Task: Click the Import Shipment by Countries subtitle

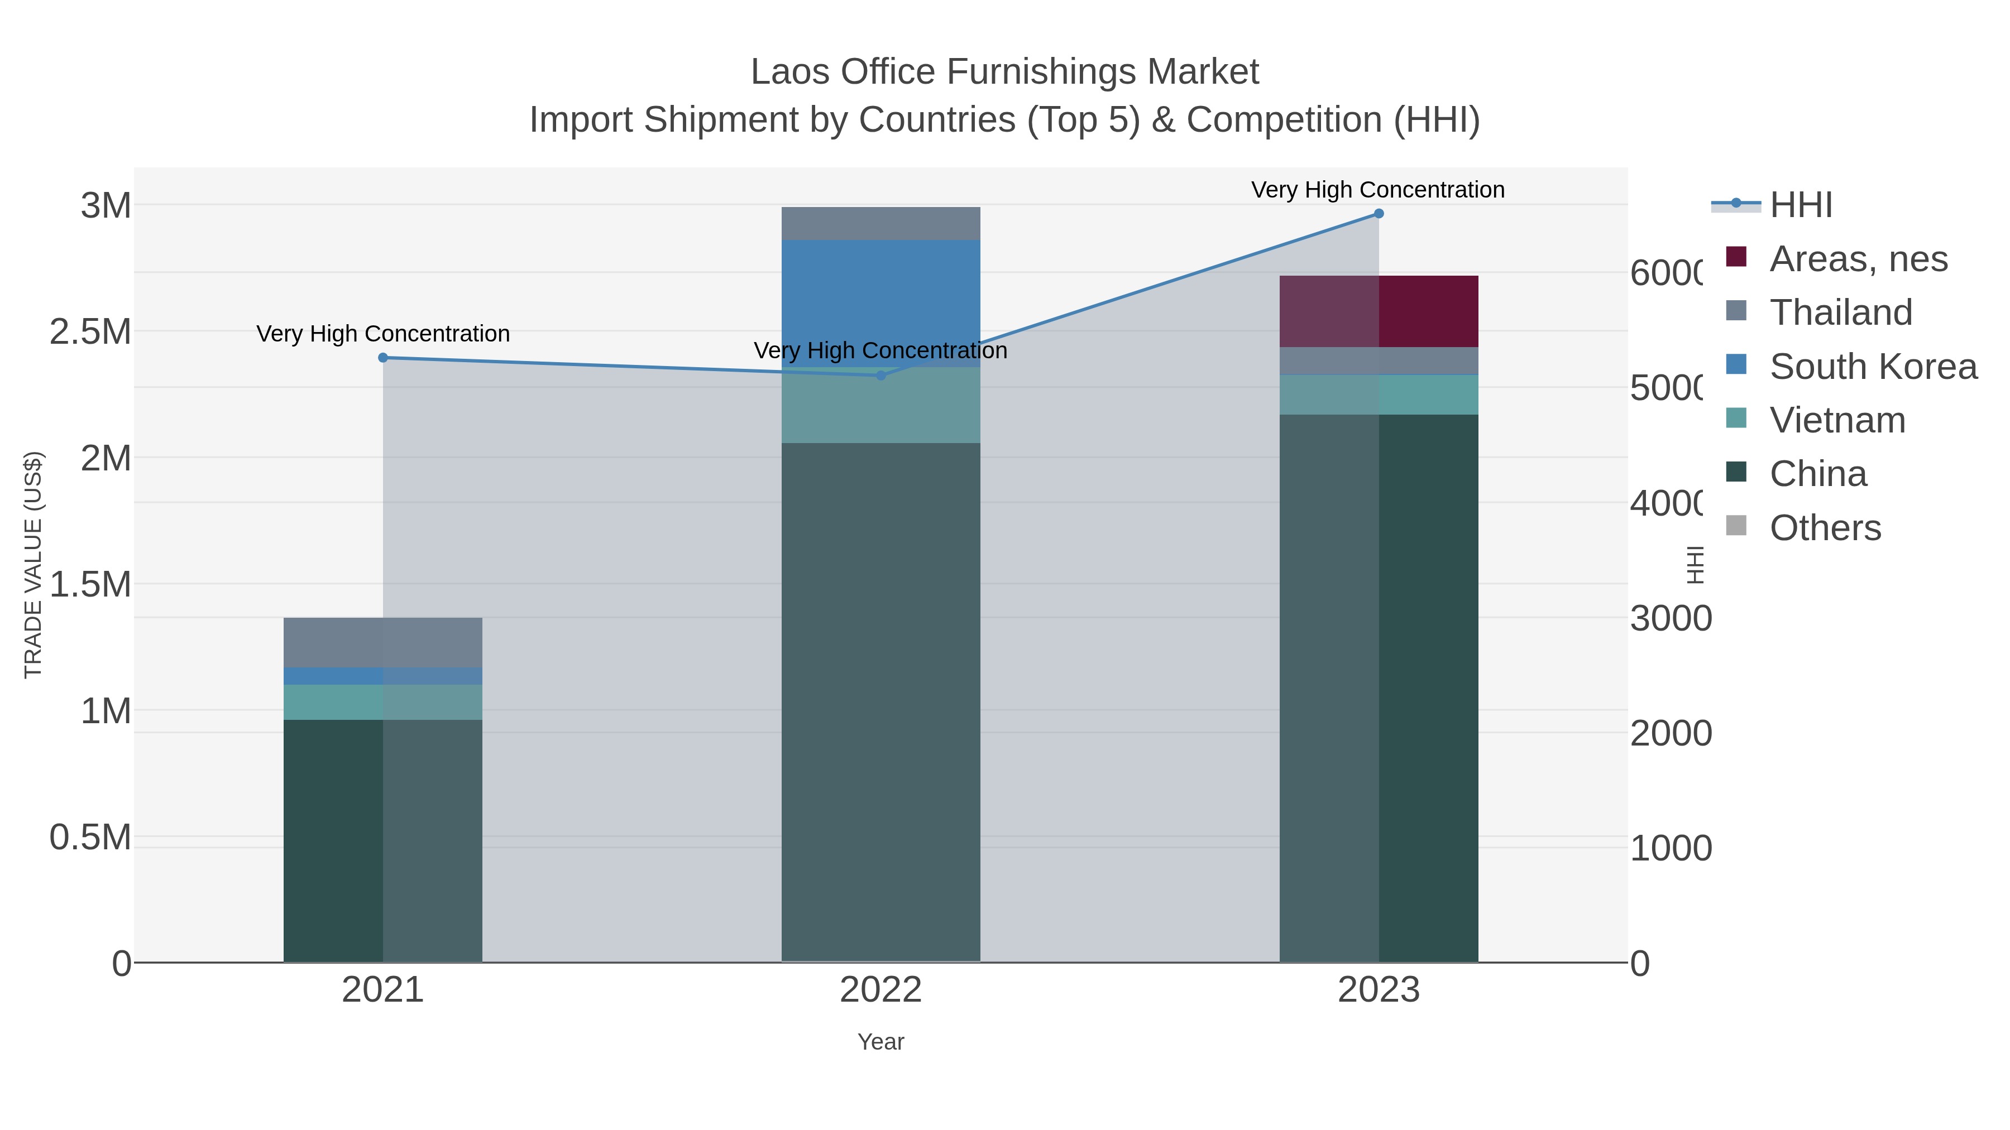Action: 1005,120
